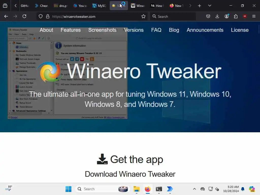Open the Extensions puzzle icon
Viewport: 260px width, 195px height.
[236, 16]
